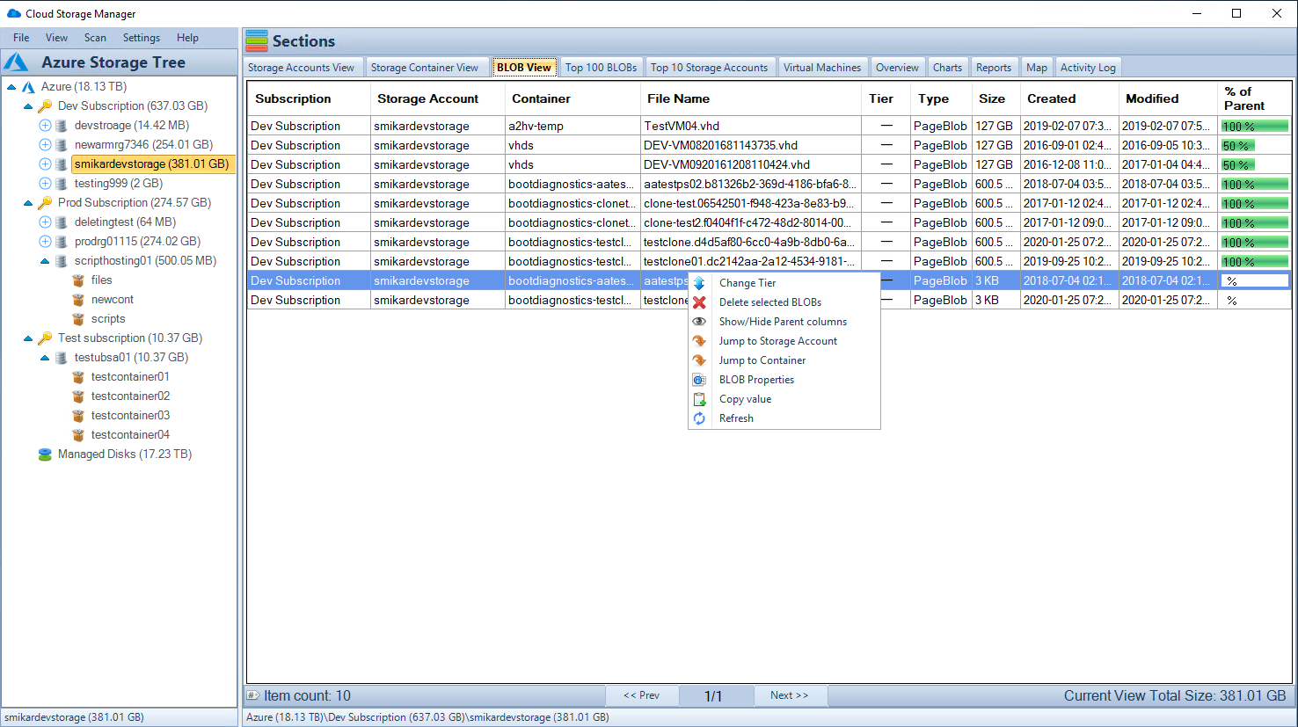Select the prodrg01115 (274.02 GB) tree item
Screen dimensions: 1298x727
(x=137, y=242)
